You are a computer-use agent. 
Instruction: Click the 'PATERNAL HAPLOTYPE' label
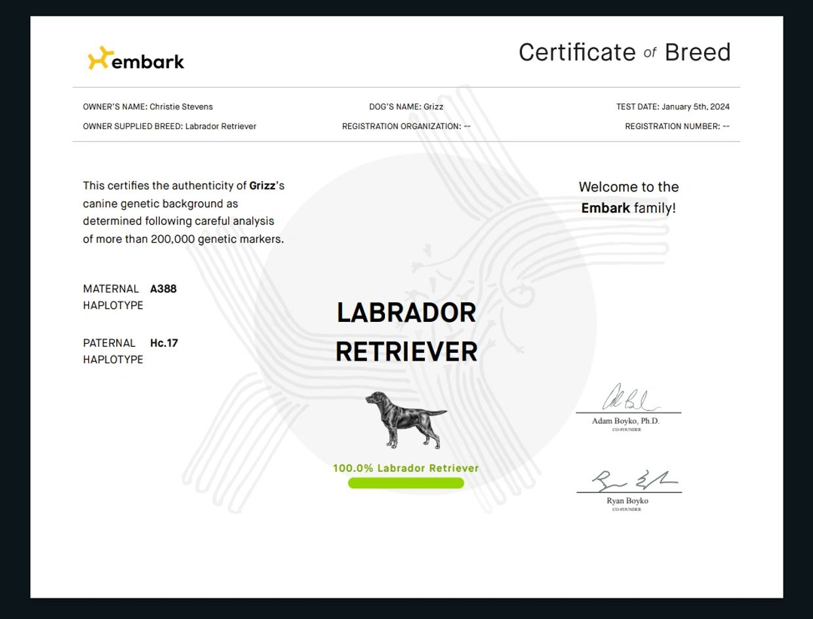coord(113,351)
